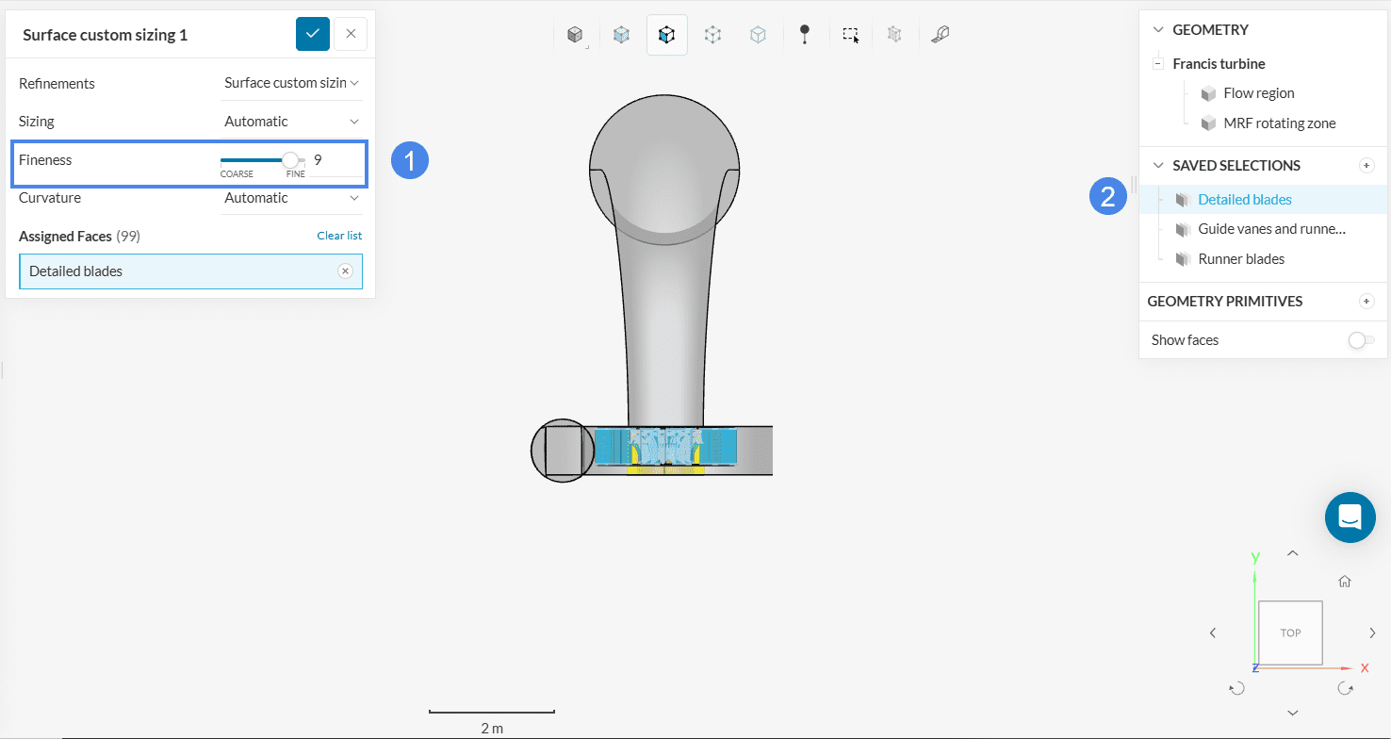Screen dimensions: 1391x739
Task: Select the Runner blades saved selection
Action: pos(1241,259)
